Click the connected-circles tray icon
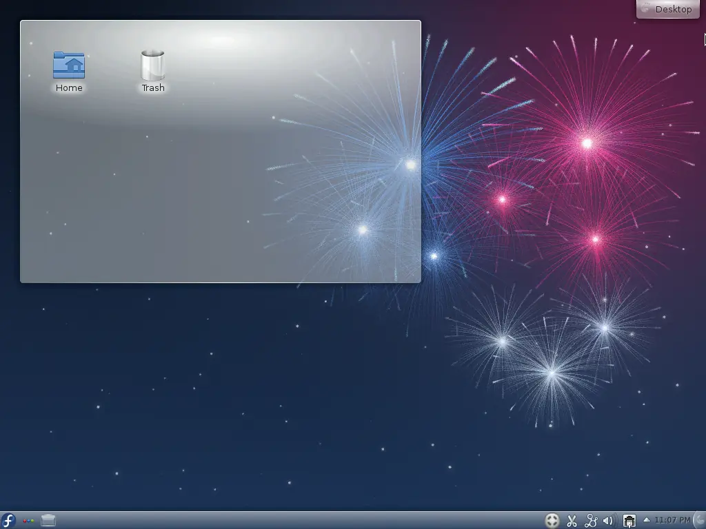This screenshot has height=529, width=706. pos(591,521)
